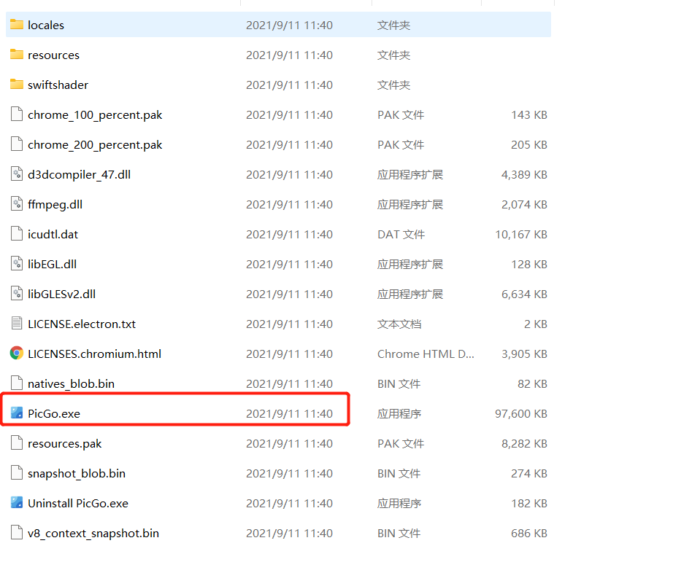Click the PicGo.exe application icon
The height and width of the screenshot is (562, 673).
(17, 413)
